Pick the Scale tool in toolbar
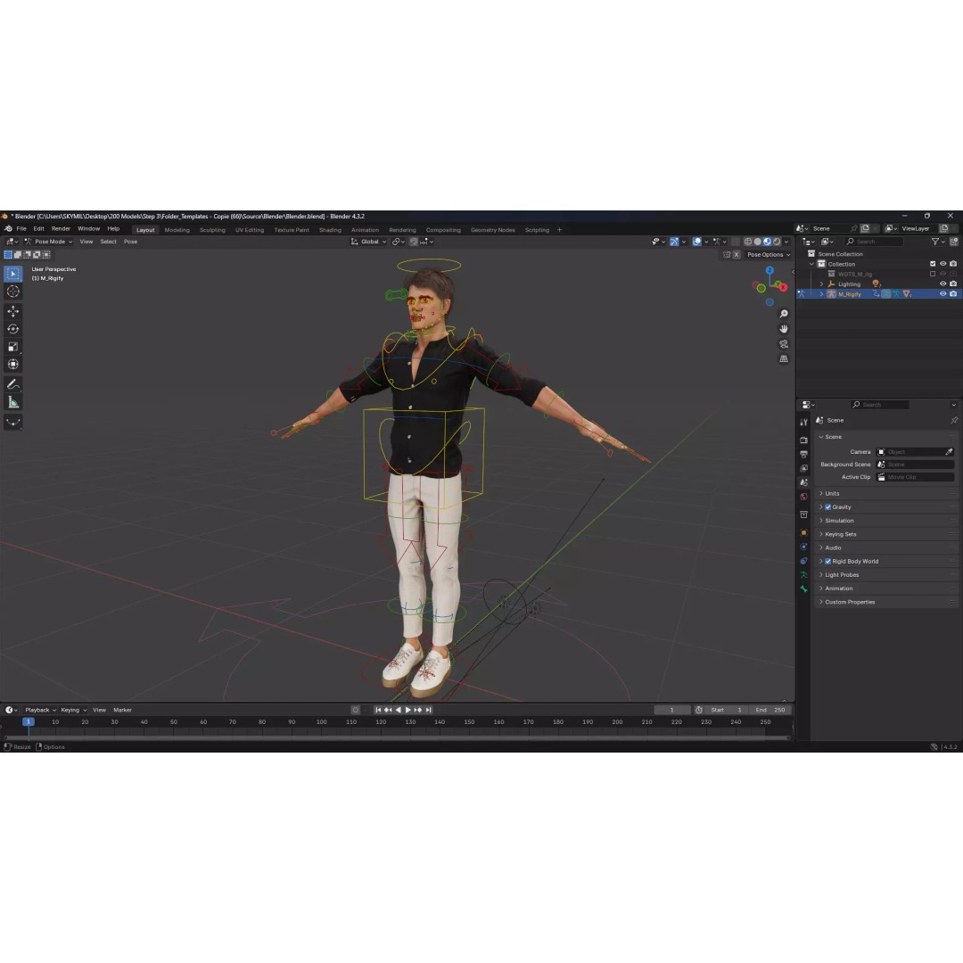This screenshot has height=963, width=963. tap(12, 347)
